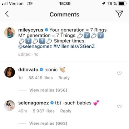Open ddlovato profile picture
Viewport: 129px width, 129px height.
10,72
